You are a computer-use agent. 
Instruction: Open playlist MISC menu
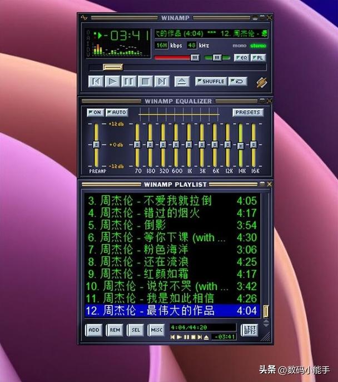tap(156, 330)
